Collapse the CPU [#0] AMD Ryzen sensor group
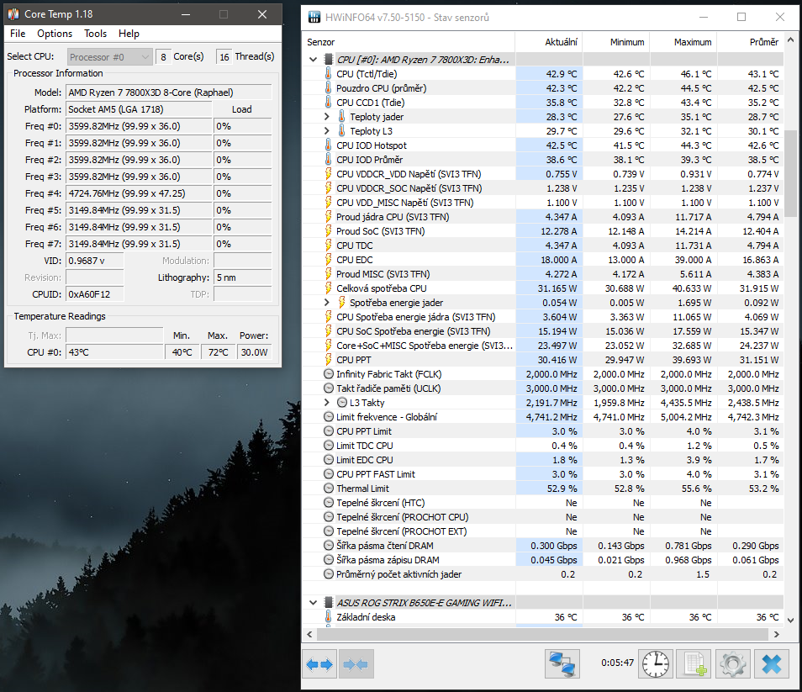Image resolution: width=802 pixels, height=692 pixels. tap(314, 60)
